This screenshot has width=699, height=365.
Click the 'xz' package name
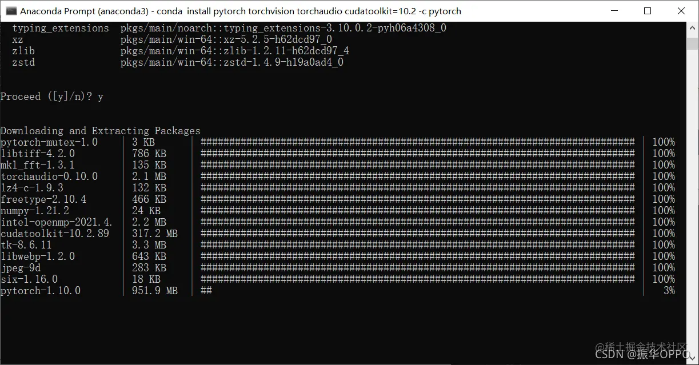point(18,39)
